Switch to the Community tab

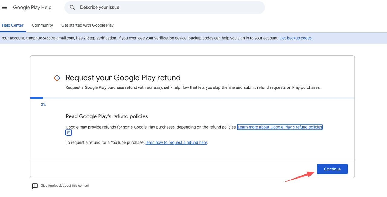coord(42,25)
